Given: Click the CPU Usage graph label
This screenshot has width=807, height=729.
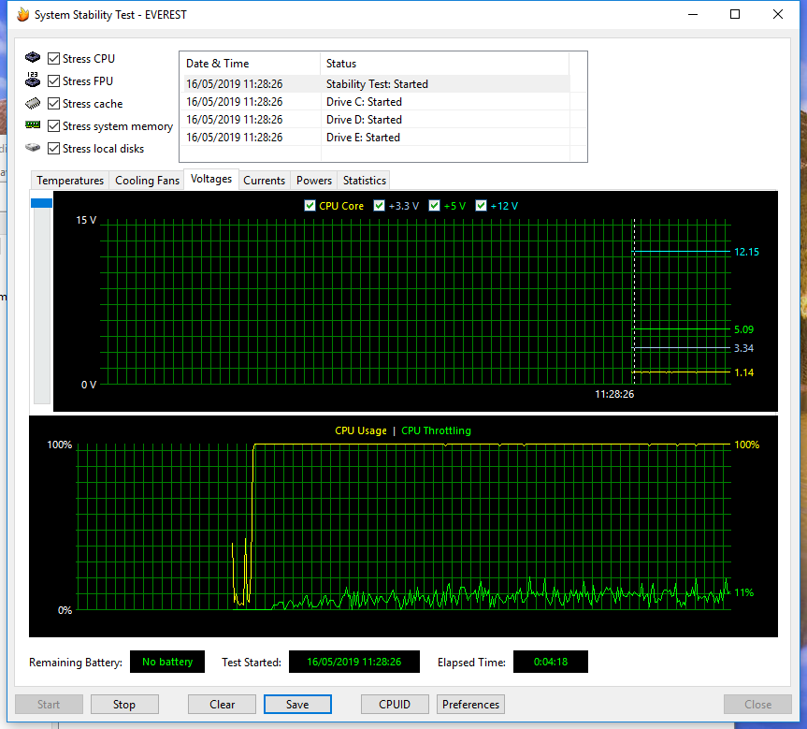Looking at the screenshot, I should (361, 430).
